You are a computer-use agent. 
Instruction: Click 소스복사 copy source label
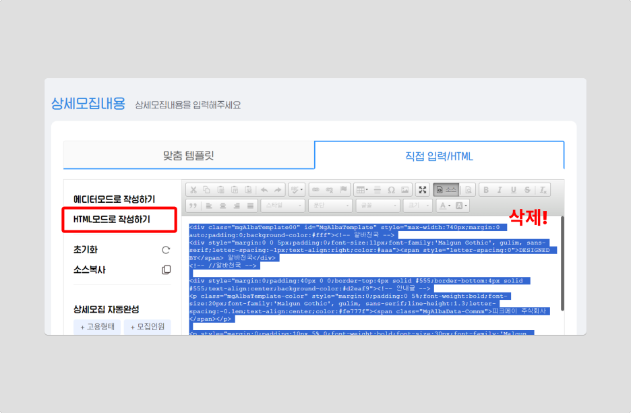tap(90, 270)
